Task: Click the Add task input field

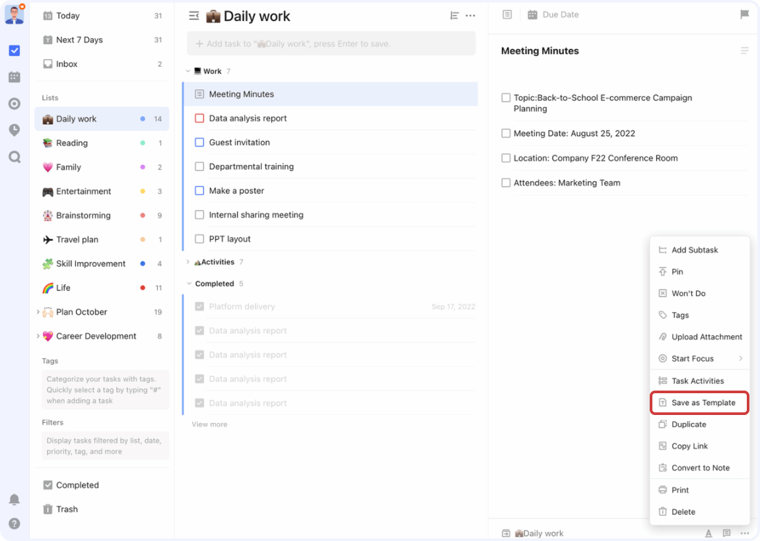Action: point(330,43)
